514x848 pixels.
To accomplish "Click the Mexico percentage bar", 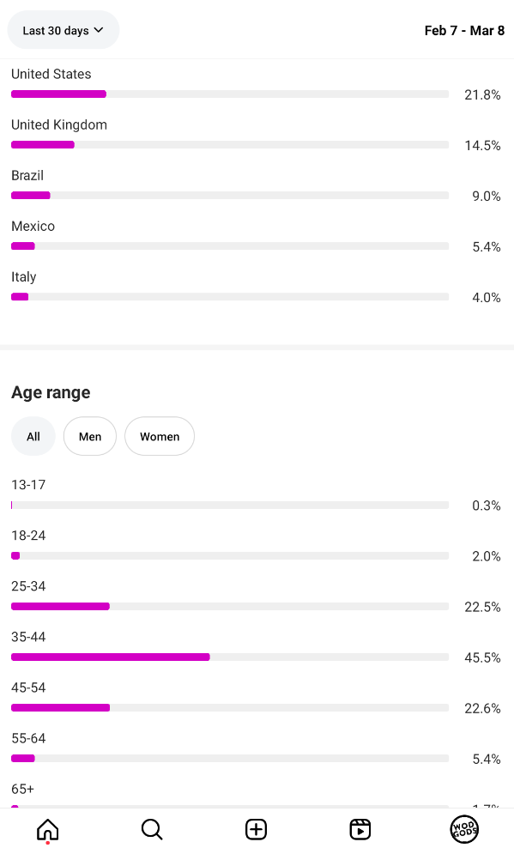I will tap(230, 246).
